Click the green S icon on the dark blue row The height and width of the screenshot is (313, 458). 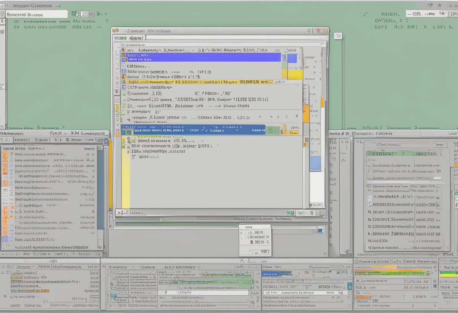click(271, 131)
